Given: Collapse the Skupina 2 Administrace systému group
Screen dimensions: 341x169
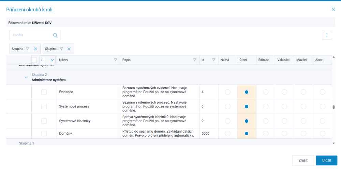Looking at the screenshot, I should 26,77.
